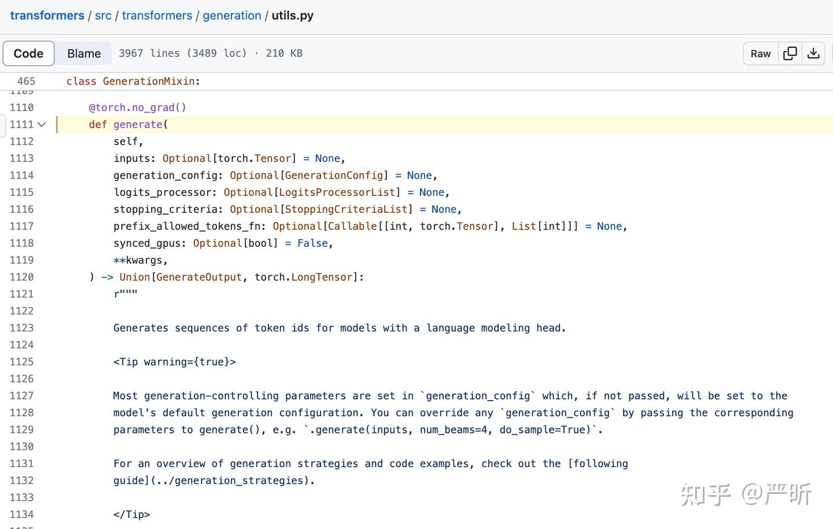Click line number 1120
This screenshot has width=833, height=529.
tap(21, 277)
